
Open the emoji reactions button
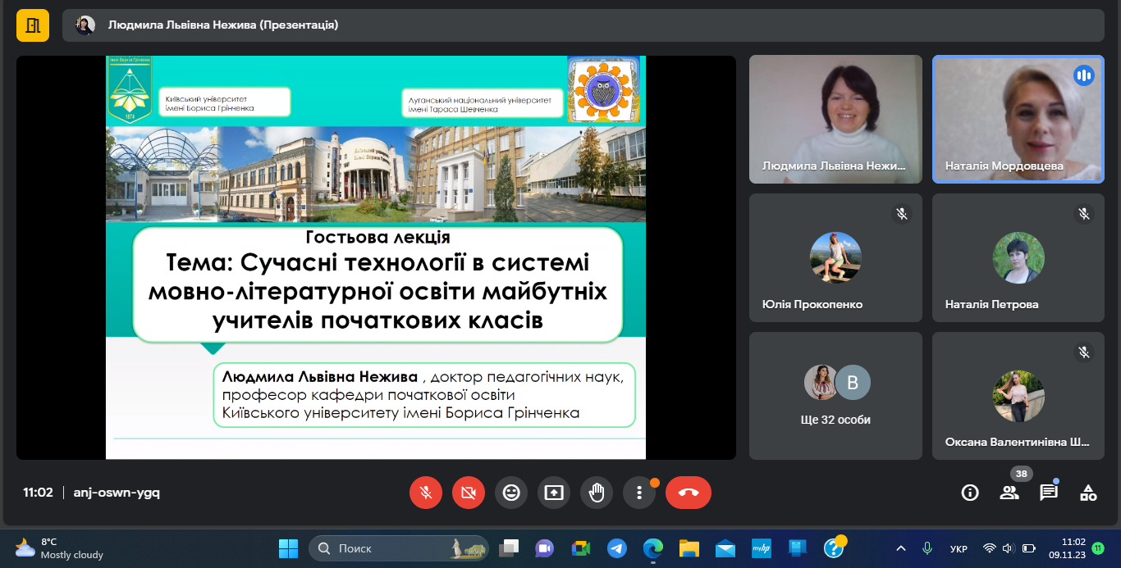511,493
